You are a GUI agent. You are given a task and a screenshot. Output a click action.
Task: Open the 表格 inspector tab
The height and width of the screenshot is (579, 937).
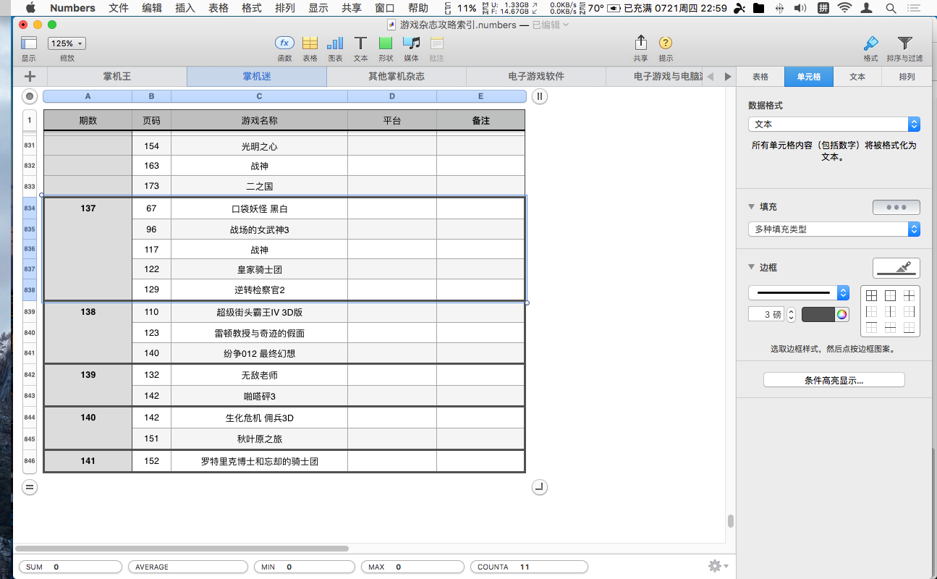click(760, 77)
